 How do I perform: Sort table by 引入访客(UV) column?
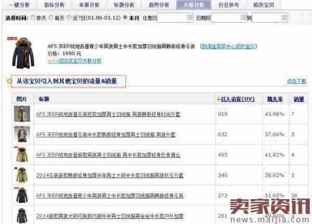pyautogui.click(x=238, y=99)
